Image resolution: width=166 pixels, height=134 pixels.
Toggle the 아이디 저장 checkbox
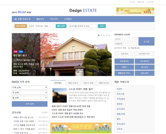115,48
